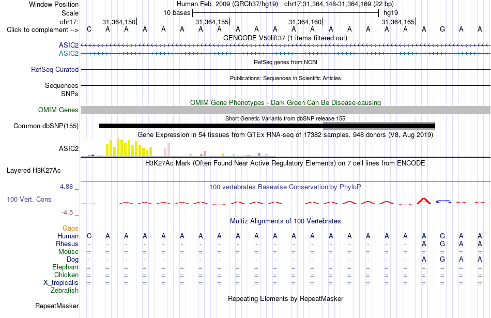Click the ASIC2 label beside the GTEx bar chart
The width and height of the screenshot is (491, 318).
pos(69,148)
